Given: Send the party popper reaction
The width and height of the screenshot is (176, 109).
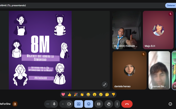Looking at the screenshot, I should coord(76,94).
